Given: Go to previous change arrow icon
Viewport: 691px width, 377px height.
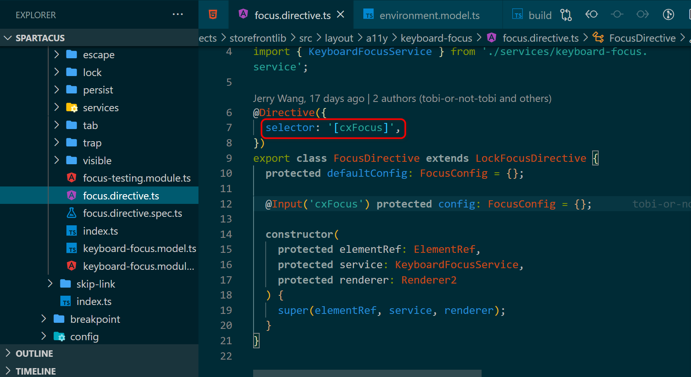Looking at the screenshot, I should tap(592, 15).
